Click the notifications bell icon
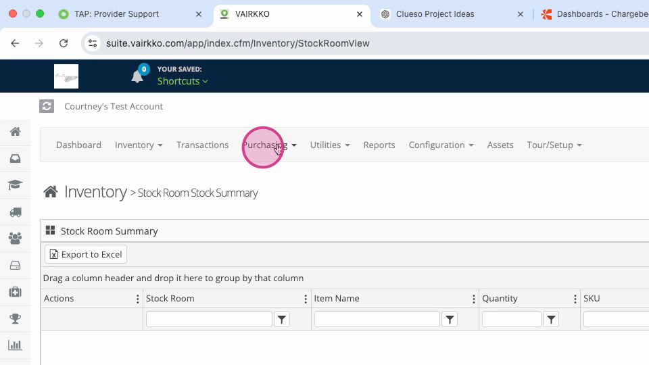The width and height of the screenshot is (649, 365). pos(137,76)
